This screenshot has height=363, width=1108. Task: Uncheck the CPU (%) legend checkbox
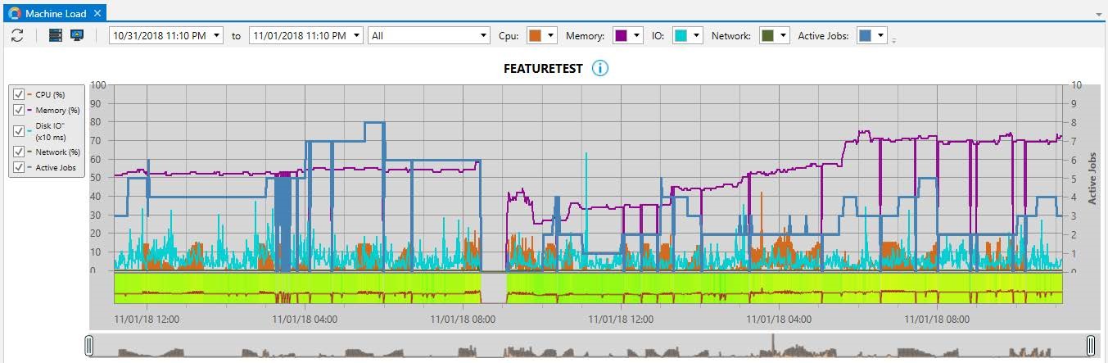(x=20, y=94)
